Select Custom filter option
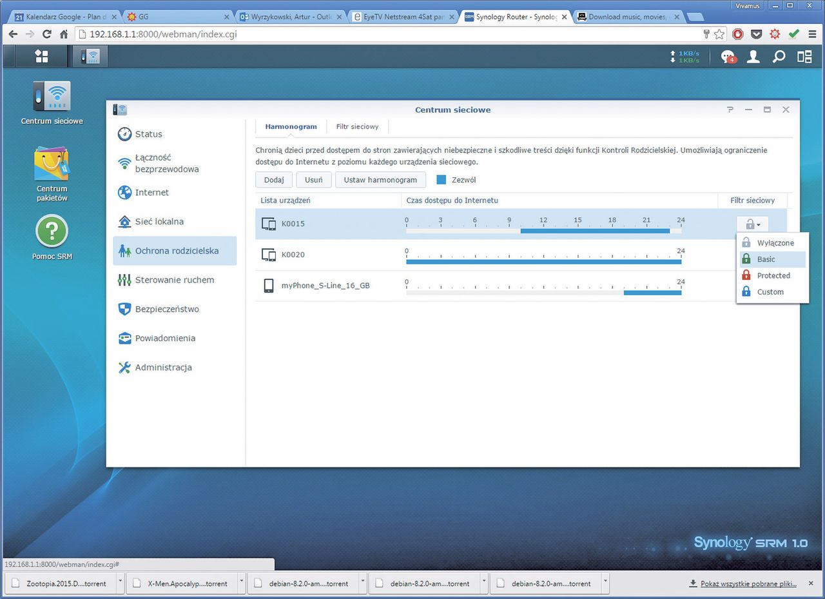 772,291
